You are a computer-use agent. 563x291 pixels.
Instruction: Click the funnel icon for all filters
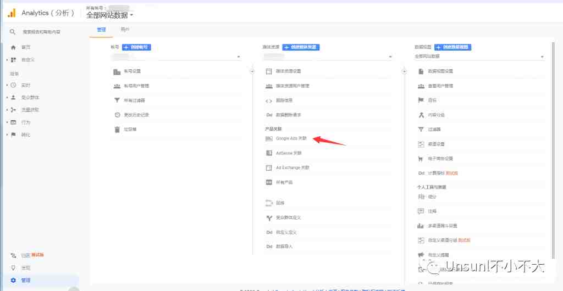point(117,100)
